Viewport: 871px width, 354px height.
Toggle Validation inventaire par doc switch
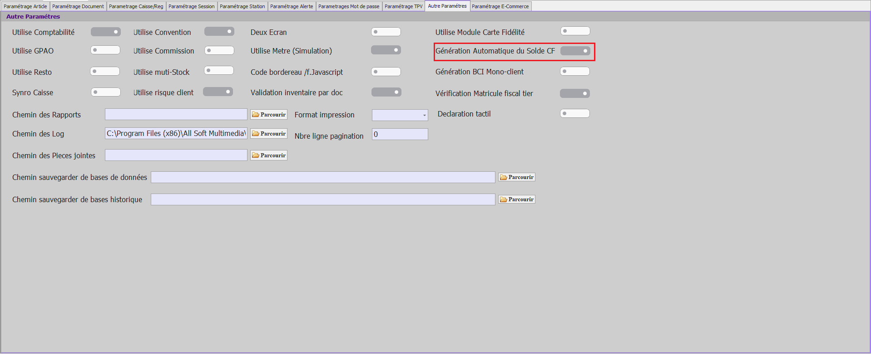point(386,92)
